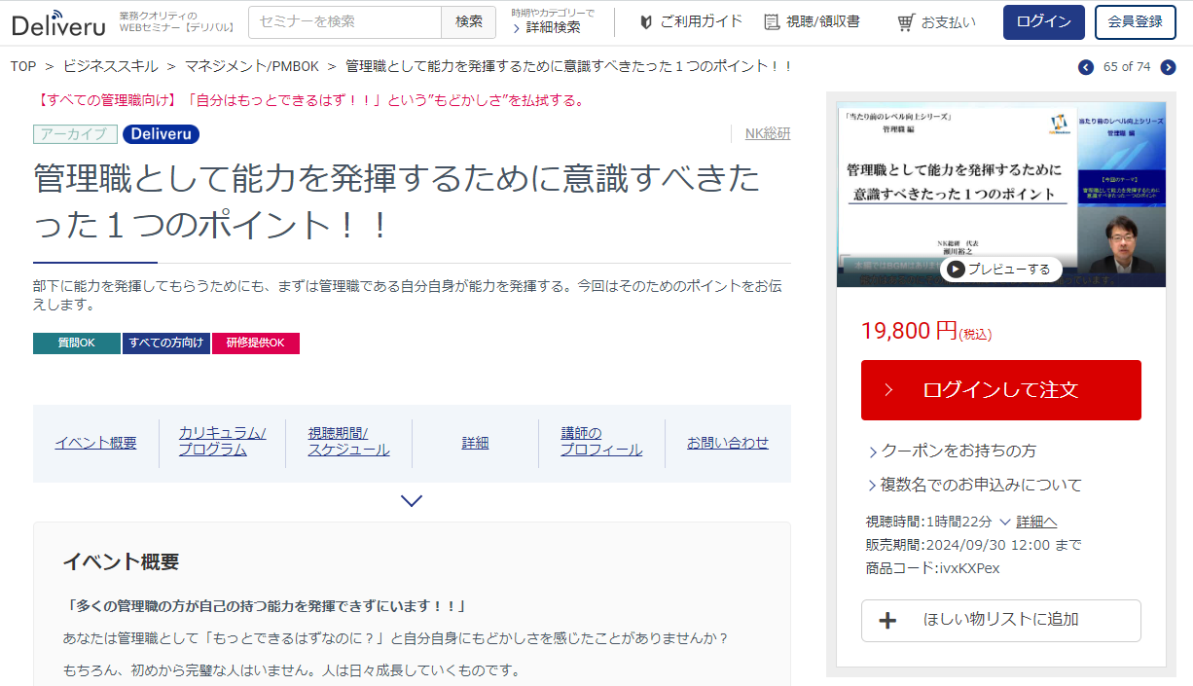Add seminar to ほしい物リスト wishlist

click(x=1000, y=620)
